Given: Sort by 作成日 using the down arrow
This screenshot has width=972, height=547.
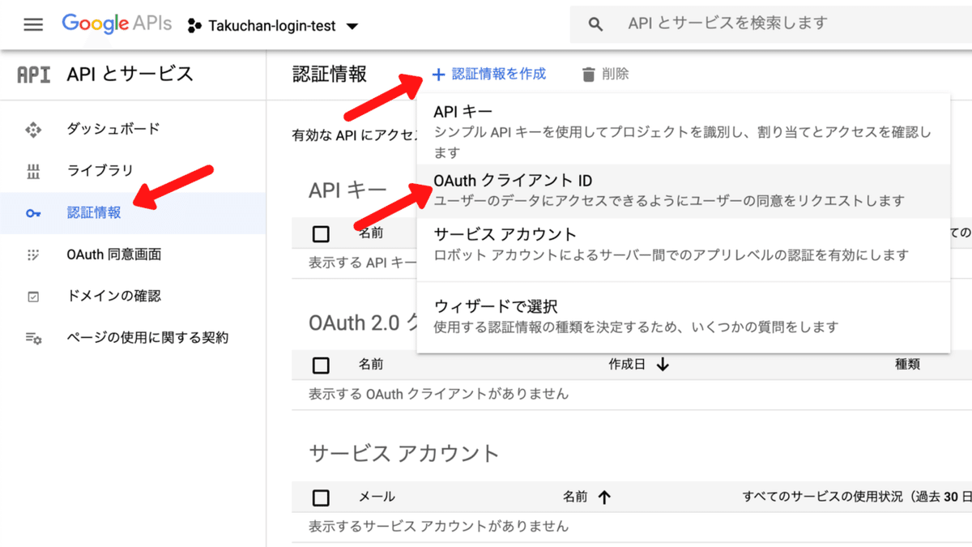Looking at the screenshot, I should pyautogui.click(x=663, y=365).
